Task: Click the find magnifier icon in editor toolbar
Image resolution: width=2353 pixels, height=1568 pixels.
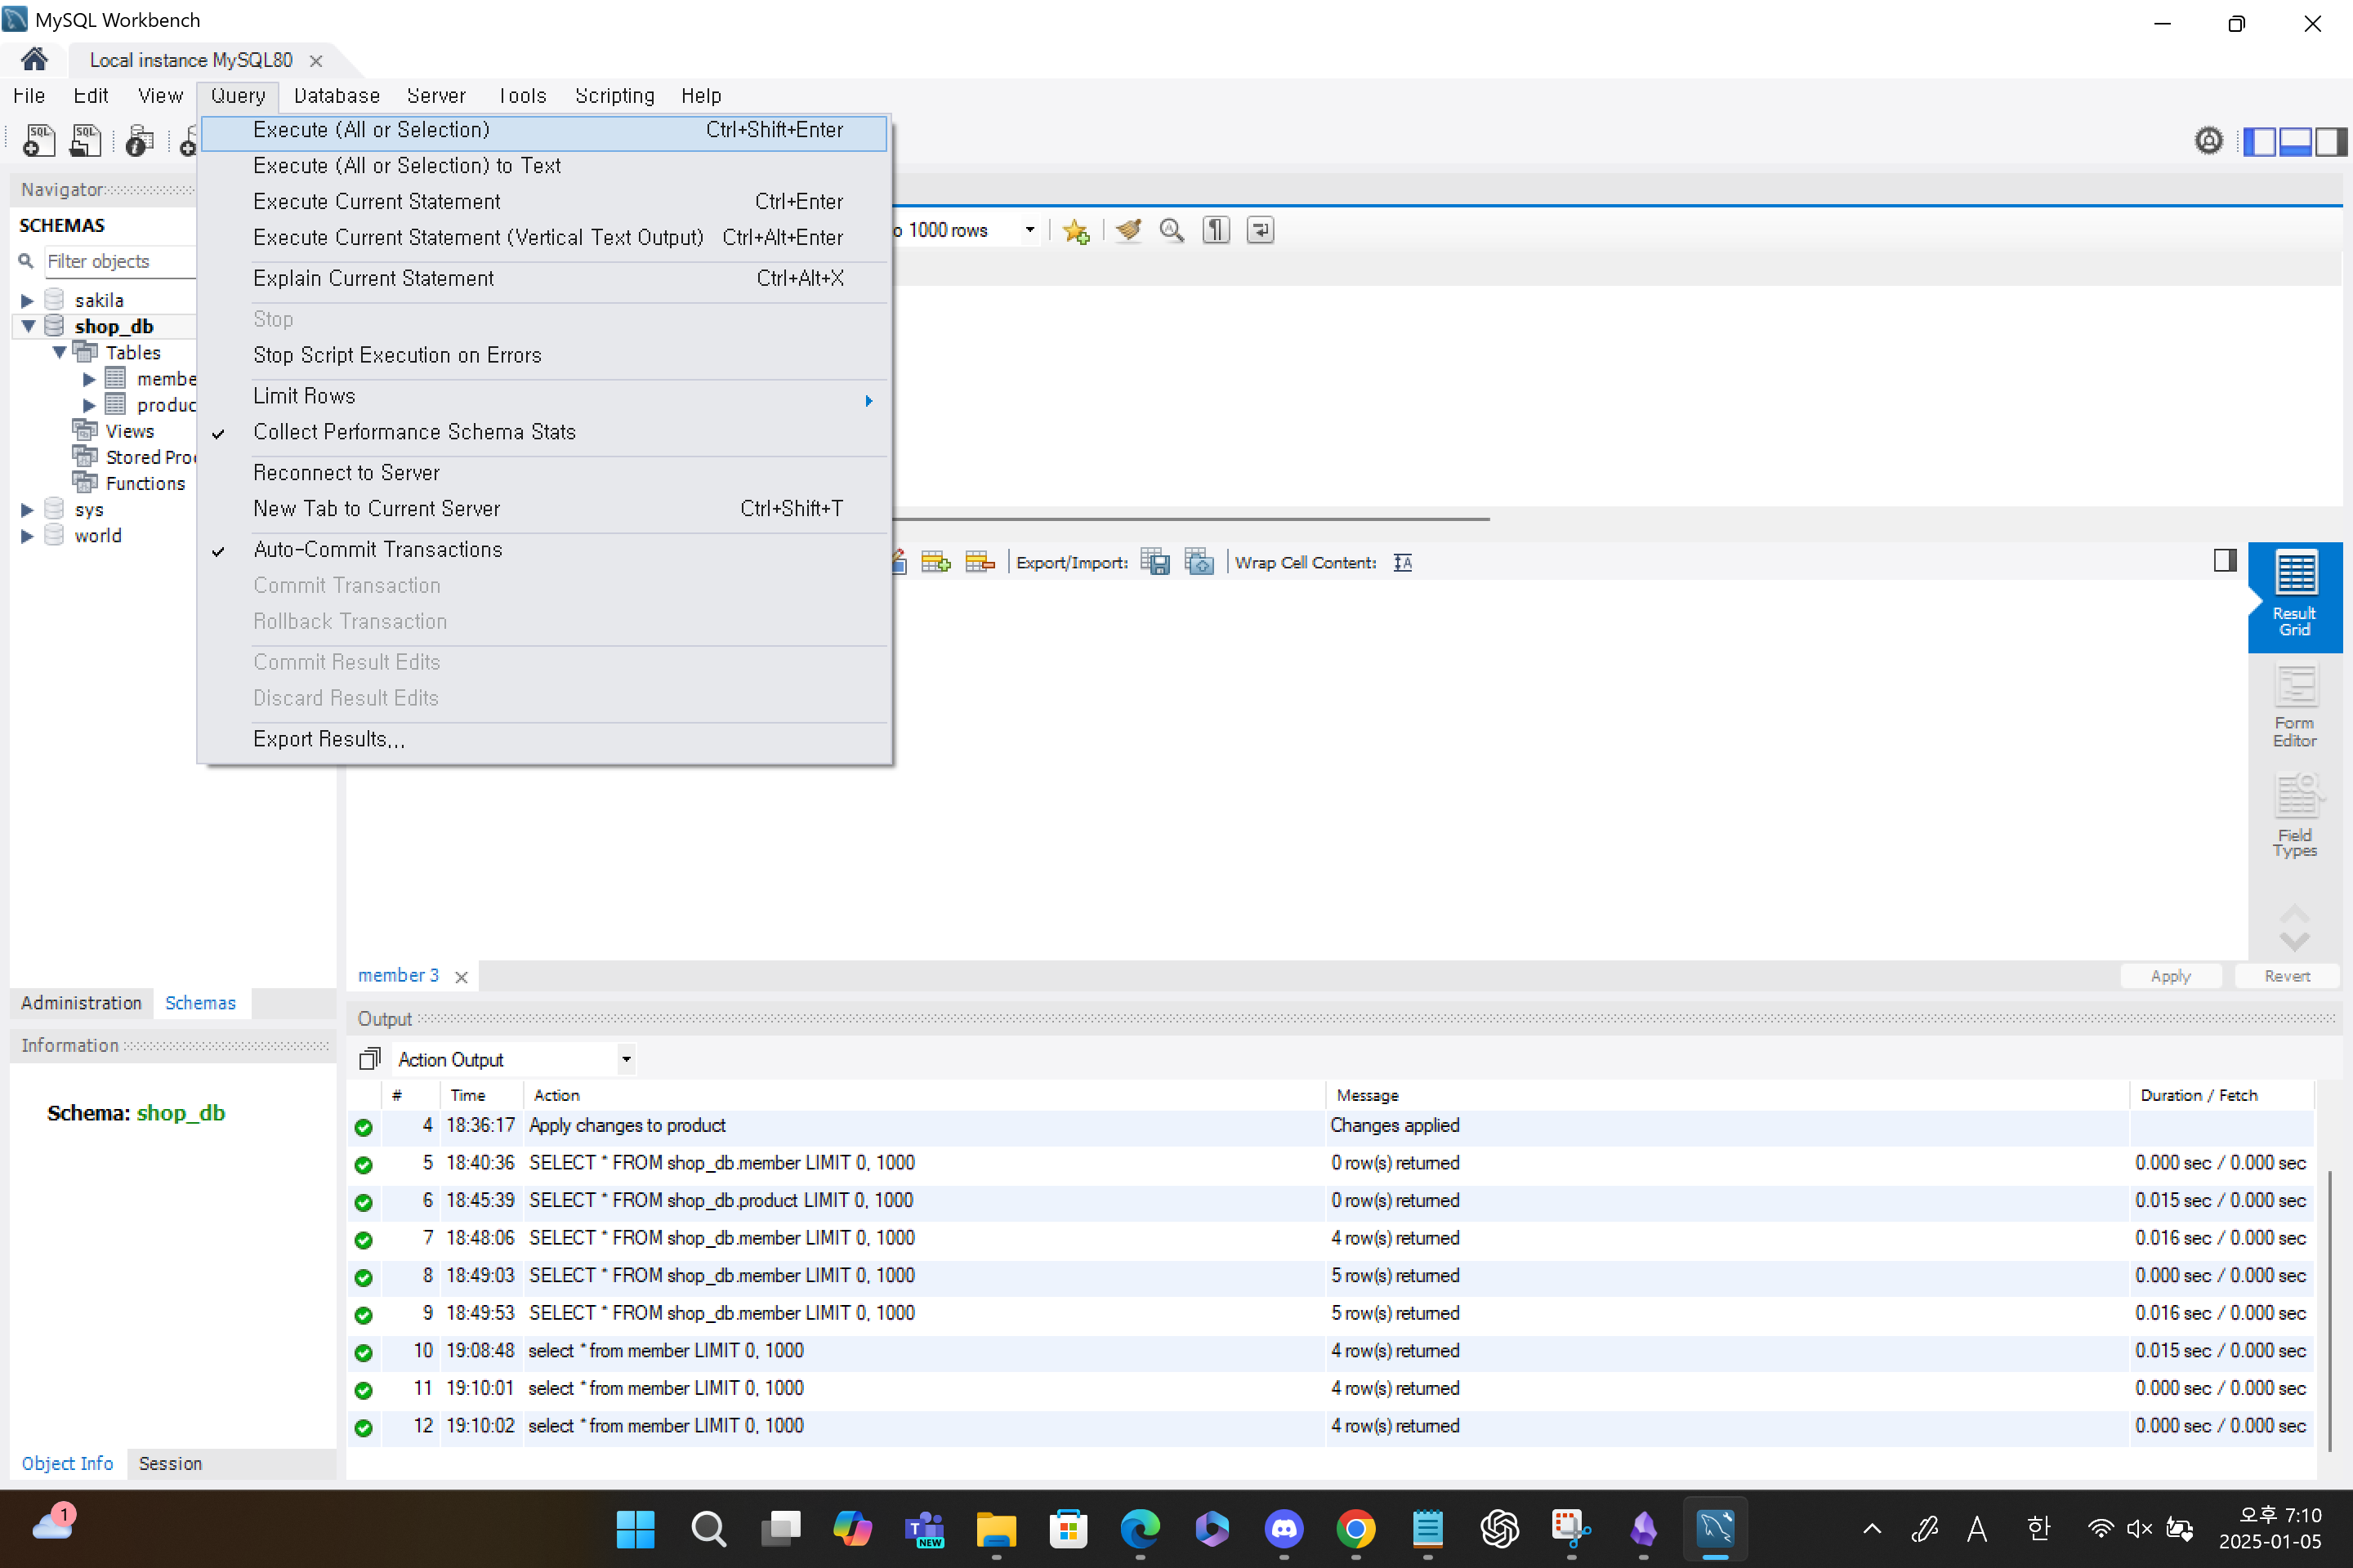Action: pos(1172,230)
